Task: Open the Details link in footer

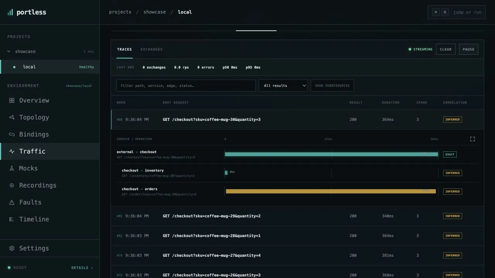Action: 82,268
